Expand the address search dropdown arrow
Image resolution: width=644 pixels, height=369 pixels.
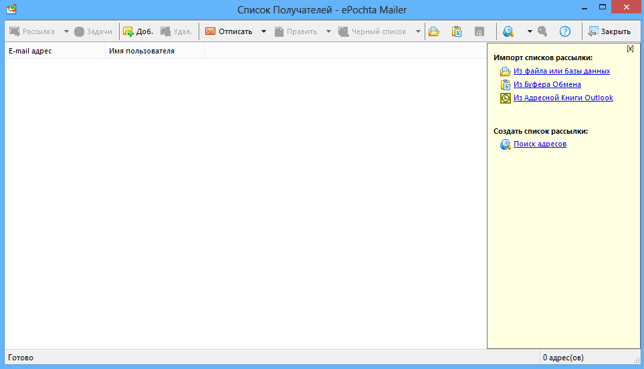pos(530,31)
